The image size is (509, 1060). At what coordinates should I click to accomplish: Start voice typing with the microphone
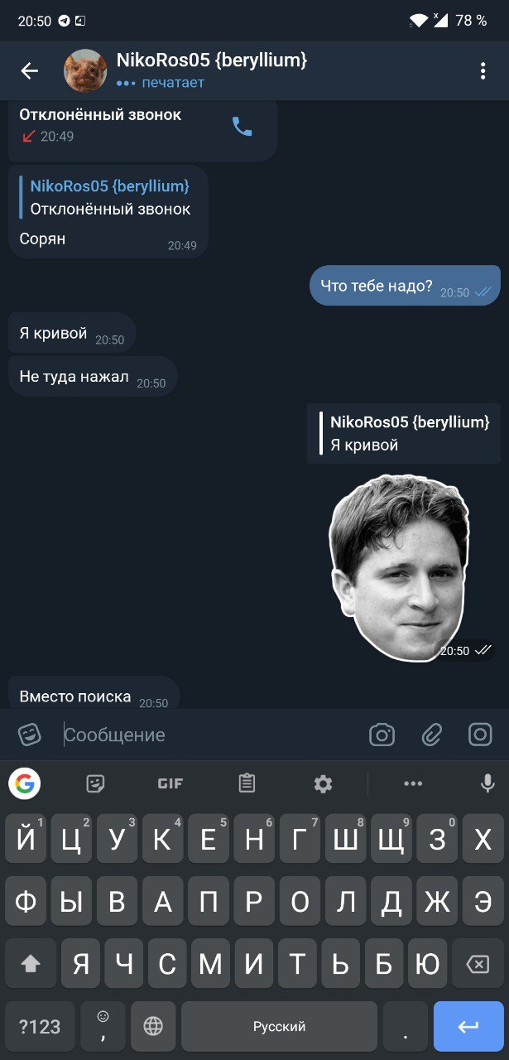(487, 783)
